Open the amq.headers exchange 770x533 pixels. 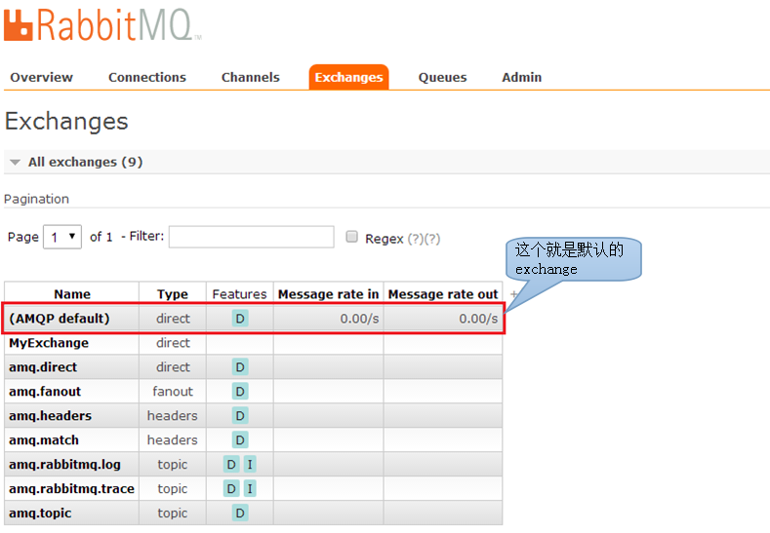tap(50, 416)
